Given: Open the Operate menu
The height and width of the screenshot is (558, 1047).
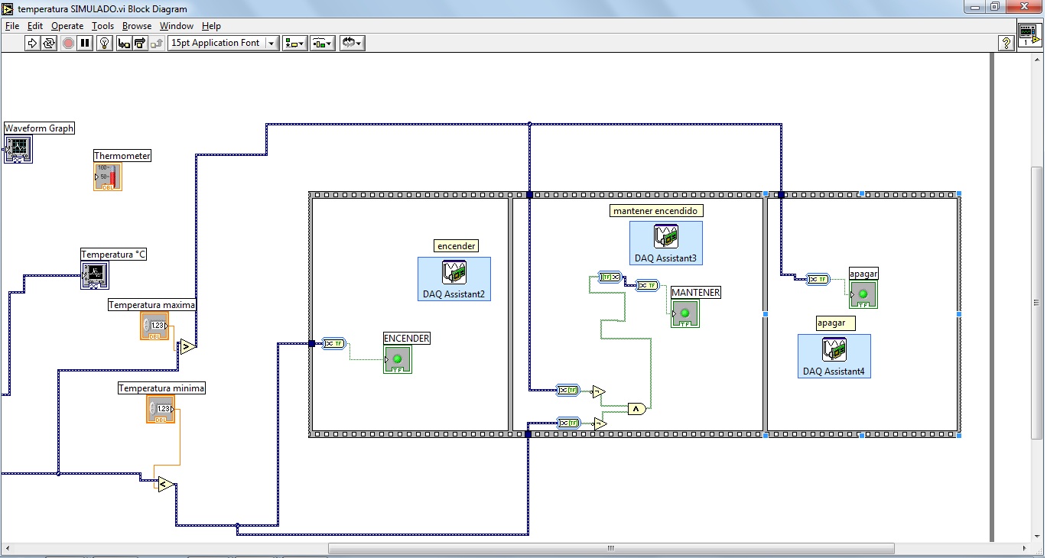Looking at the screenshot, I should point(67,25).
